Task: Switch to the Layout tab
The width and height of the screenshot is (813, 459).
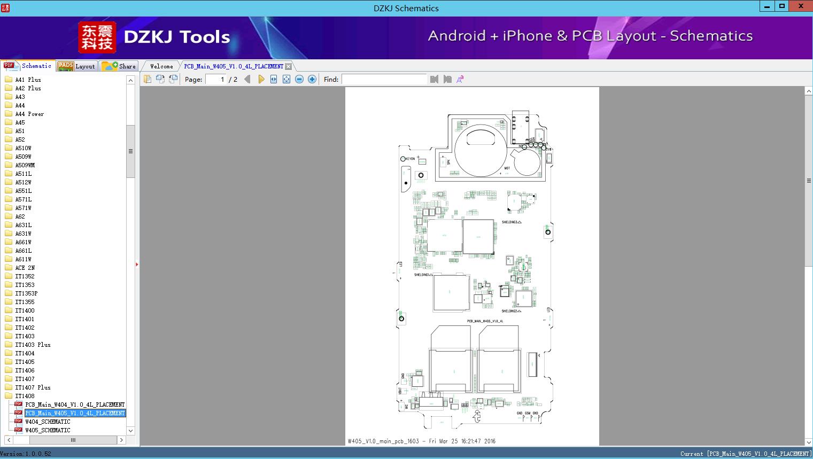Action: pyautogui.click(x=76, y=66)
